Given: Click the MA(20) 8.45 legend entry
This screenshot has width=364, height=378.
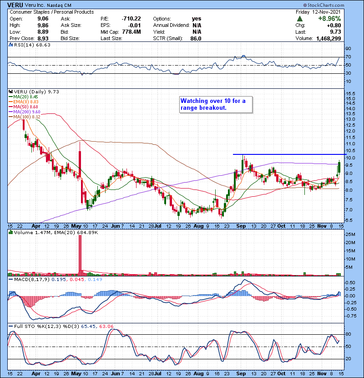Looking at the screenshot, I should pos(24,97).
